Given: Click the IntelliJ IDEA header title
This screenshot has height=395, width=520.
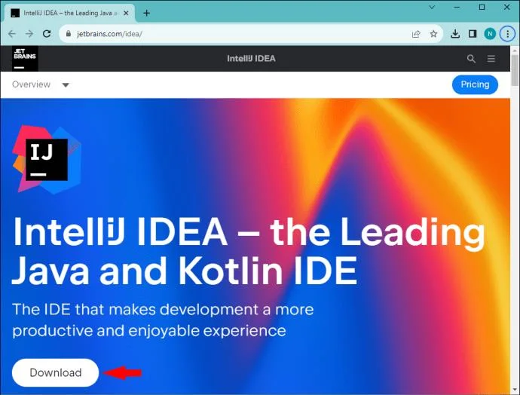Looking at the screenshot, I should (x=251, y=59).
